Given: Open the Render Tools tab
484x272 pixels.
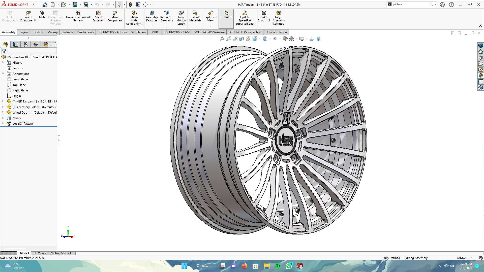Looking at the screenshot, I should click(x=85, y=32).
